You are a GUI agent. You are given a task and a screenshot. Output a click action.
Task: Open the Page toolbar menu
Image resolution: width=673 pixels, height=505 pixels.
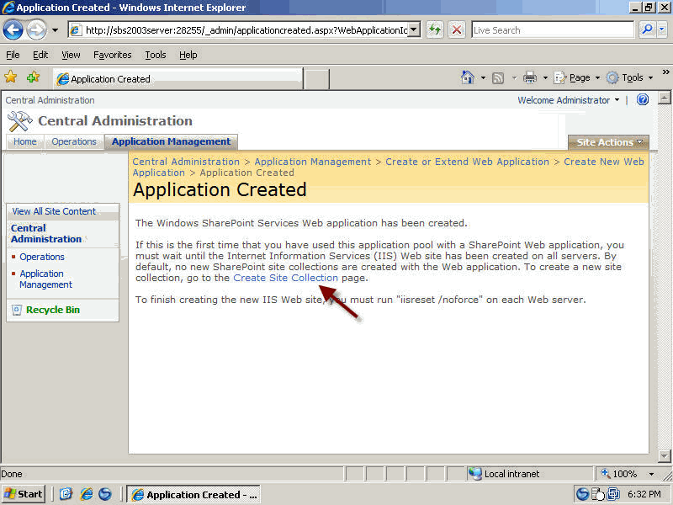click(x=576, y=77)
